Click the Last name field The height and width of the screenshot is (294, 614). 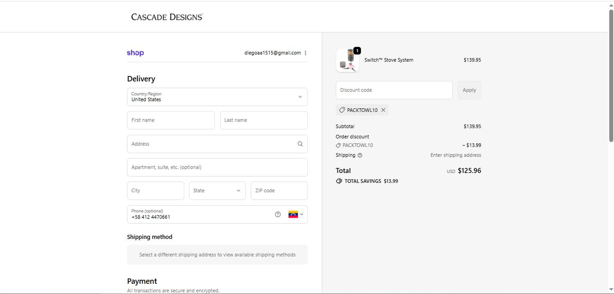coord(264,120)
